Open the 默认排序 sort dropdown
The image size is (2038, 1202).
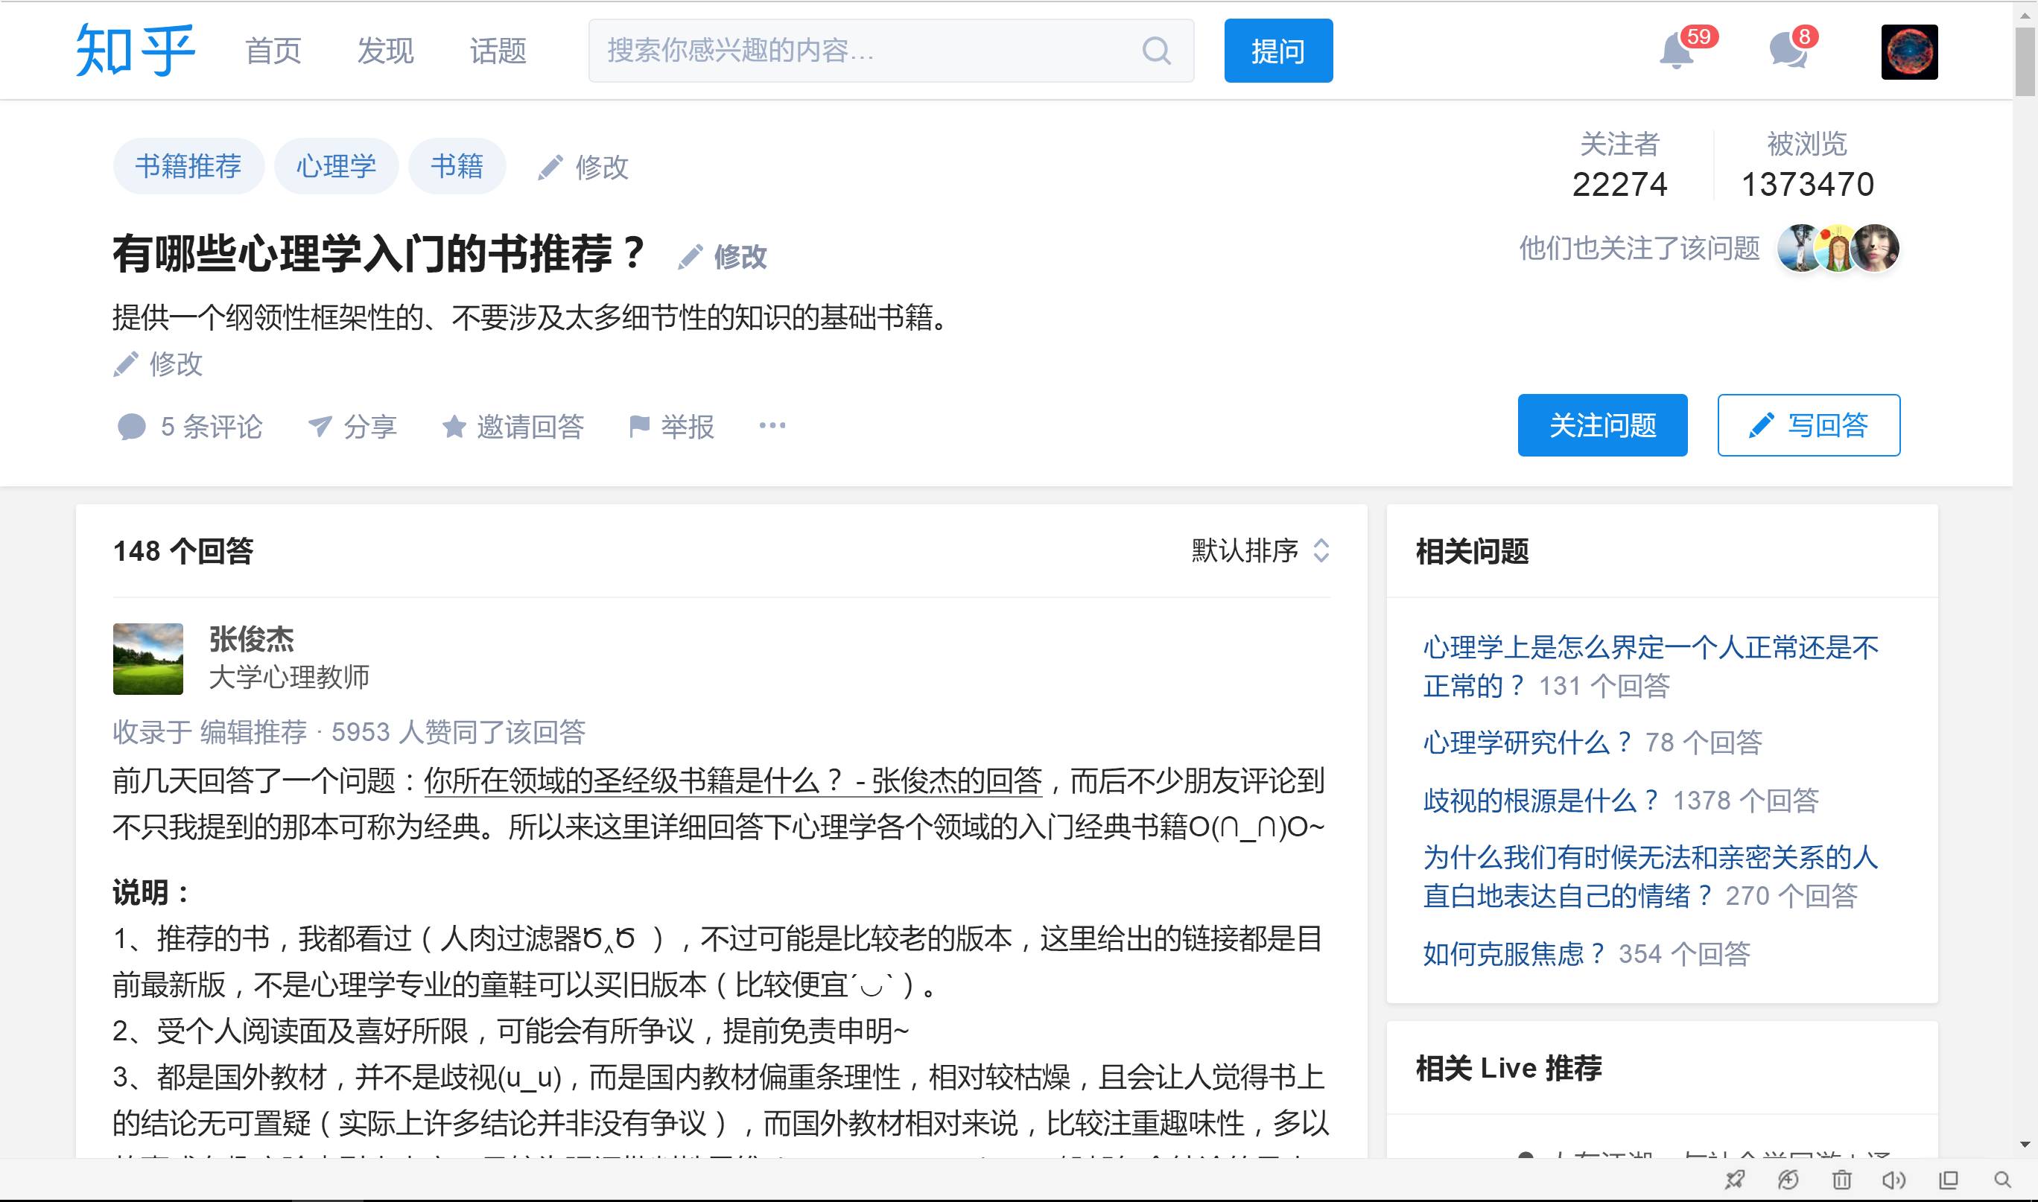[x=1260, y=551]
